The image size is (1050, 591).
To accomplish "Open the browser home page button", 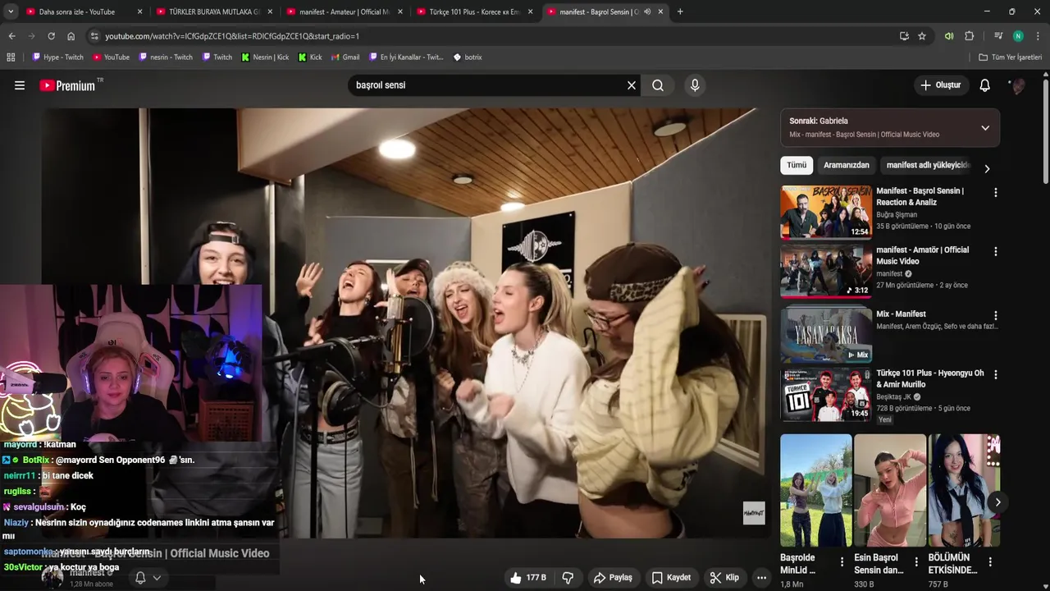I will 71,36.
